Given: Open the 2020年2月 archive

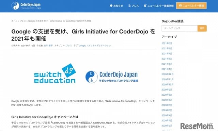Looking at the screenshot, I should click(167, 126).
